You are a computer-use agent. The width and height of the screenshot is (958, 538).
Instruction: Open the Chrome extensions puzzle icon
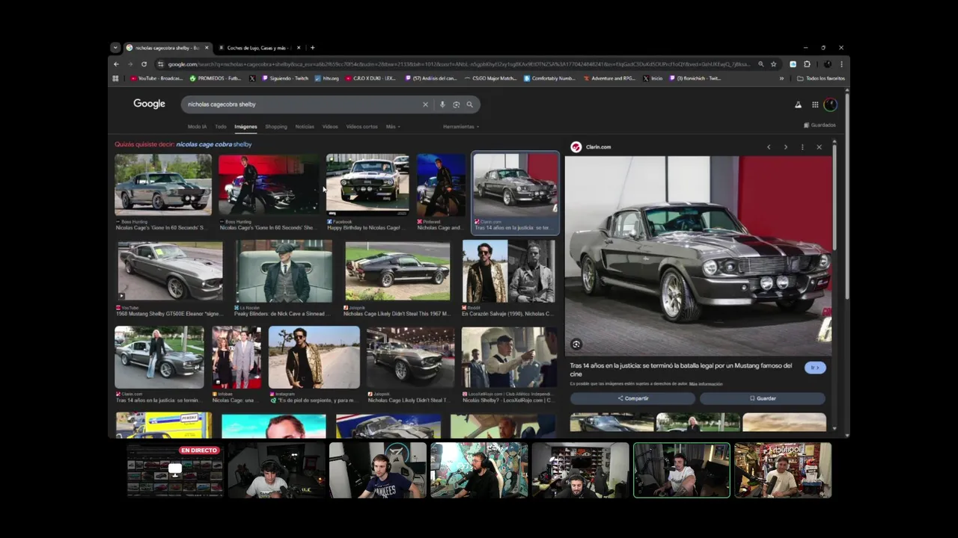807,64
